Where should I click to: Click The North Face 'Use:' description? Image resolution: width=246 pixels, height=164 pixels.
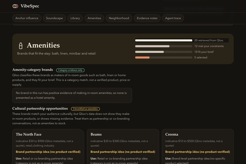coord(44,160)
